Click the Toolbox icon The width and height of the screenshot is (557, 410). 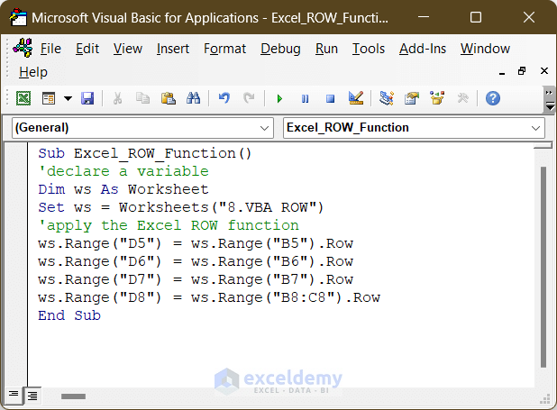(x=463, y=98)
